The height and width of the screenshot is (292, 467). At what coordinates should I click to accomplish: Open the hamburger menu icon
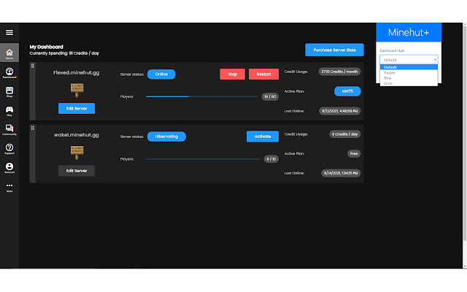click(x=9, y=32)
